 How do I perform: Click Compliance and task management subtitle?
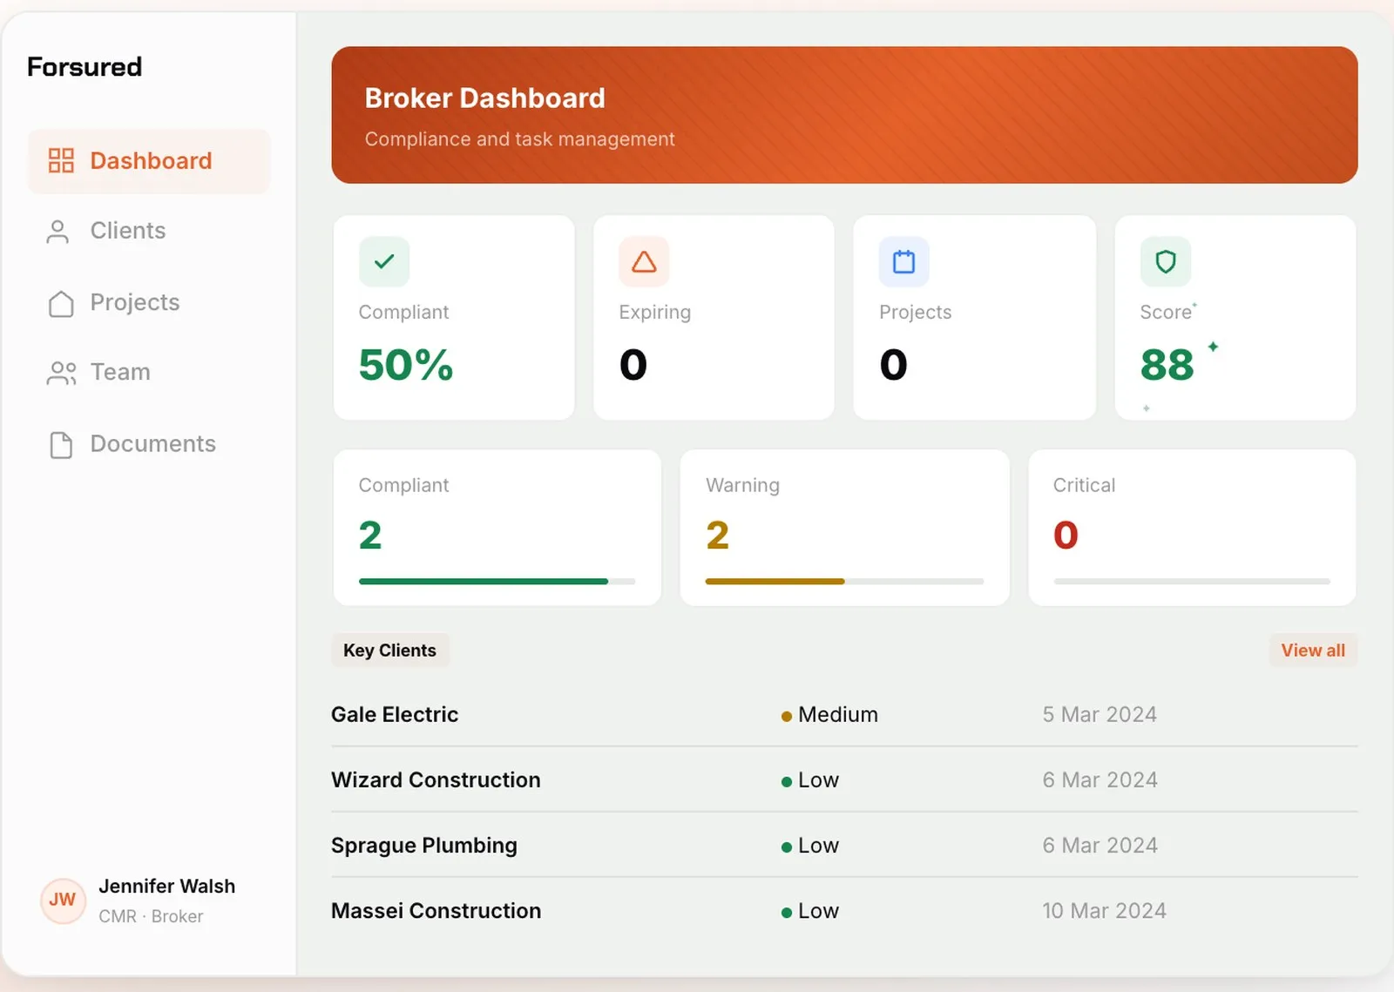click(x=519, y=139)
